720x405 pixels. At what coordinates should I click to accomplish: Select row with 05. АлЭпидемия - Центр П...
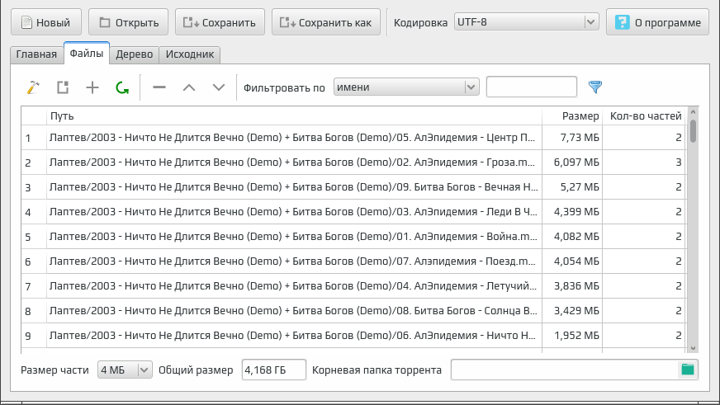[x=294, y=138]
